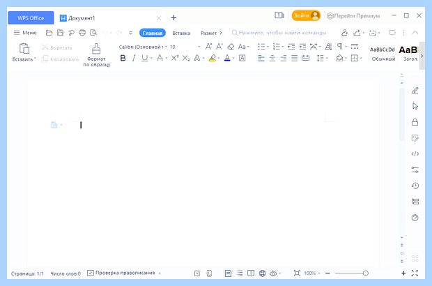Viewport: 432px width, 286px height.
Task: Decrease paragraph indent
Action: coord(291,47)
